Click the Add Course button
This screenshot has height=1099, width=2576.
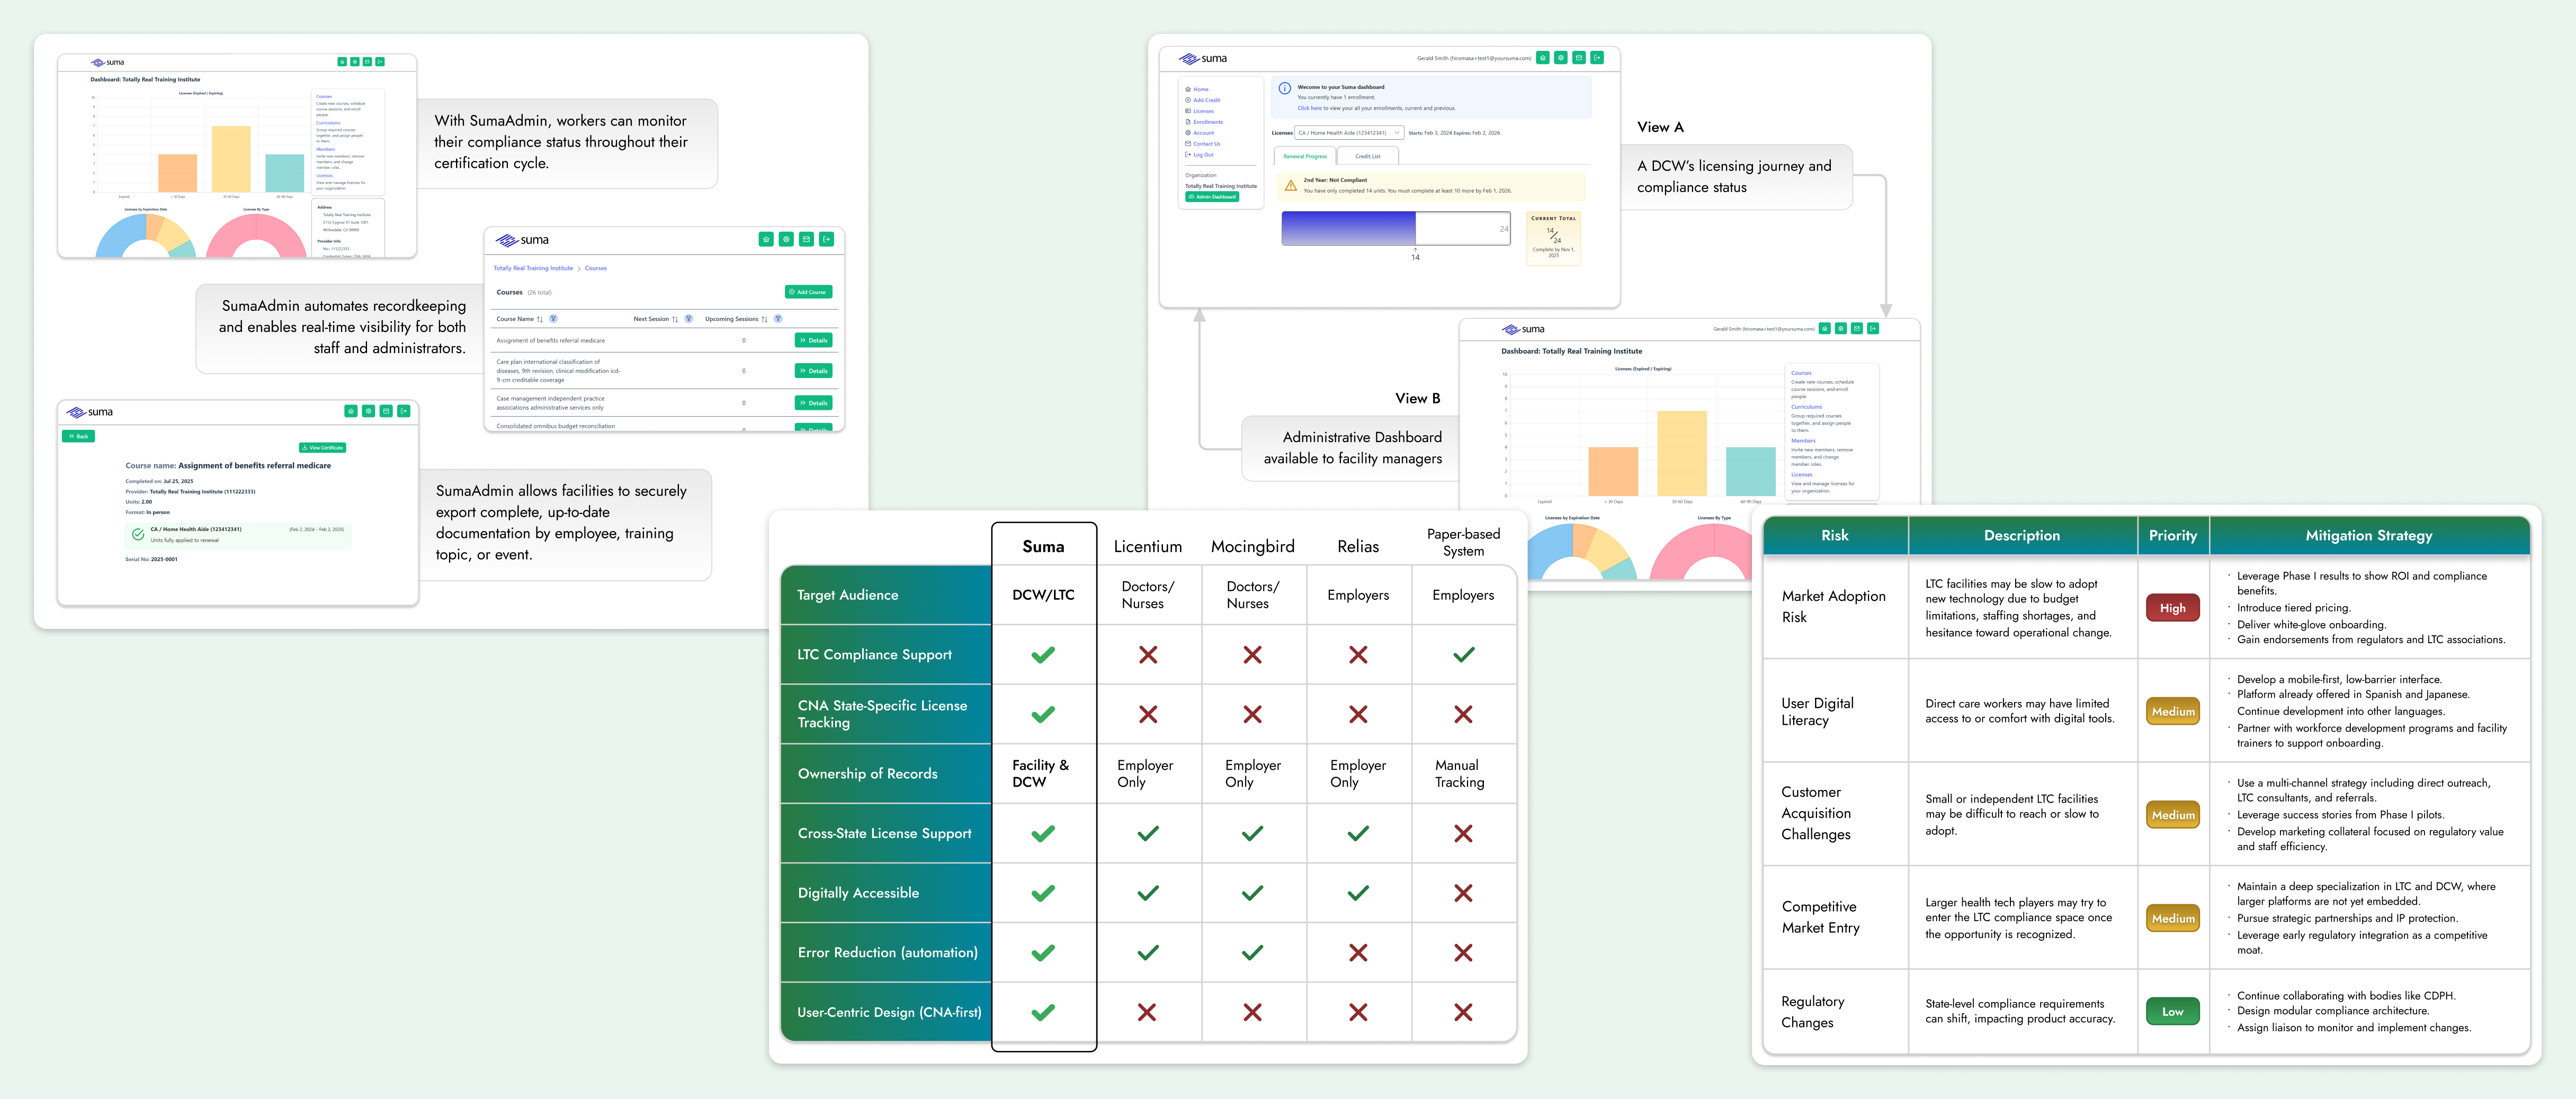point(809,292)
